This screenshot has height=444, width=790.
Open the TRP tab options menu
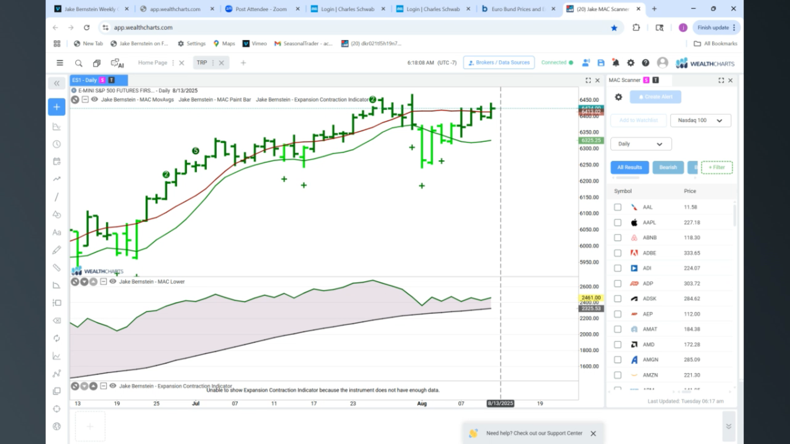pos(213,63)
